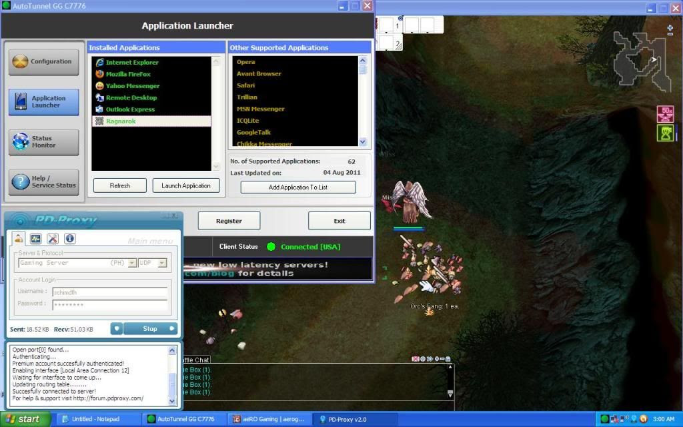Open the UDP protocol dropdown
683x427 pixels.
(x=162, y=263)
